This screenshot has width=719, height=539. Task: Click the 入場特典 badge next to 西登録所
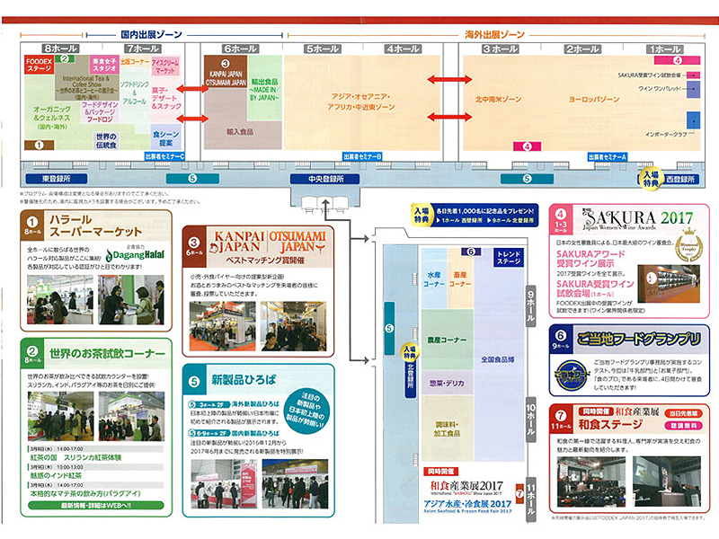pos(651,178)
